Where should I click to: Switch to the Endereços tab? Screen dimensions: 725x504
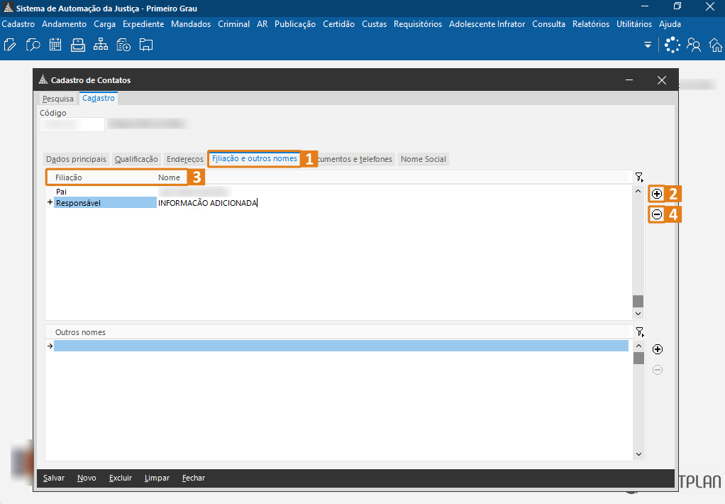tap(184, 159)
